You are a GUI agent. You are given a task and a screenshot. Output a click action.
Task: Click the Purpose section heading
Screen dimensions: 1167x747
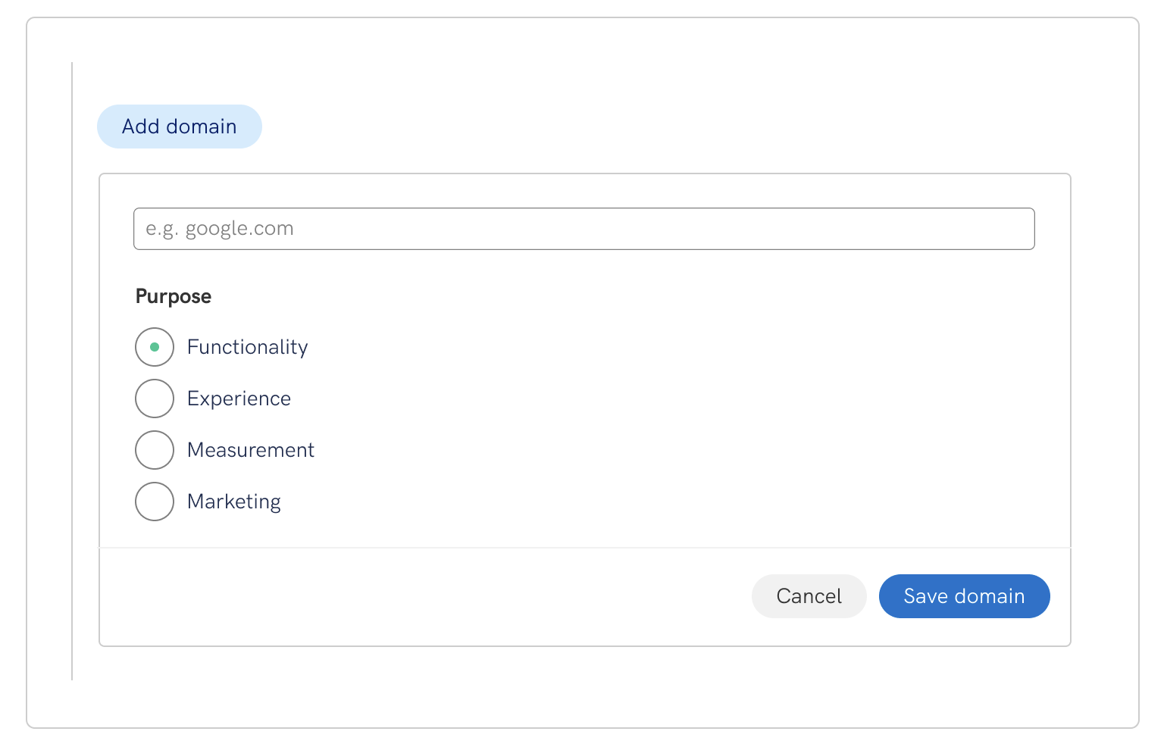[173, 296]
